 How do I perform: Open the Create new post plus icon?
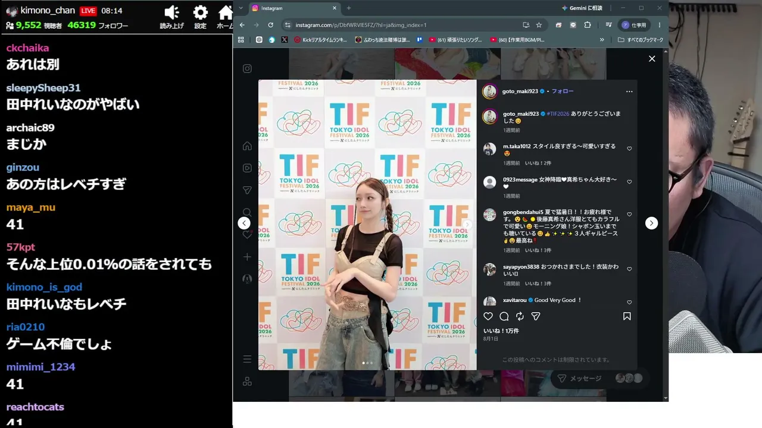(x=247, y=257)
